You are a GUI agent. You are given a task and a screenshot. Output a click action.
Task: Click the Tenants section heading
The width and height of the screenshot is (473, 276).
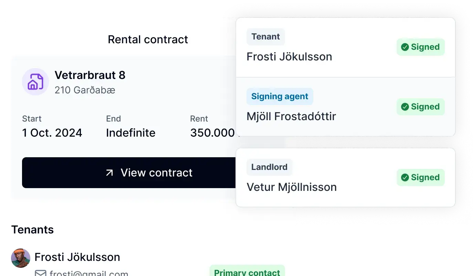(32, 230)
